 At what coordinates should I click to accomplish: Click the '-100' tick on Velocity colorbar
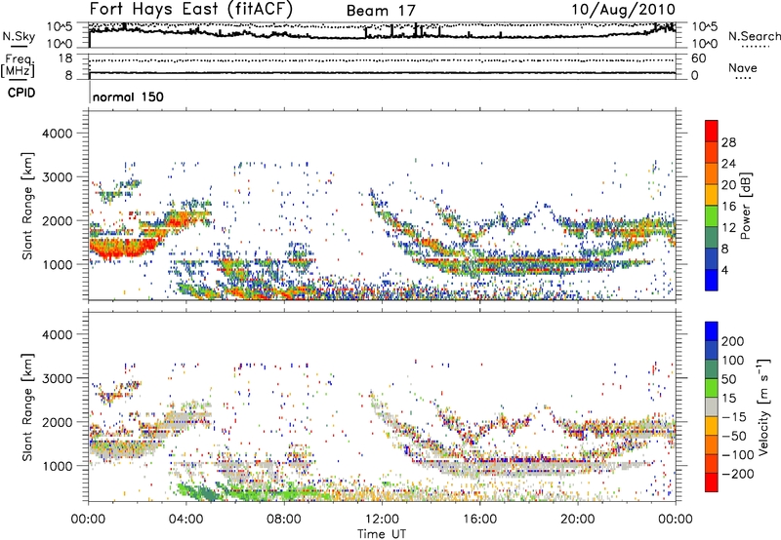coord(738,455)
